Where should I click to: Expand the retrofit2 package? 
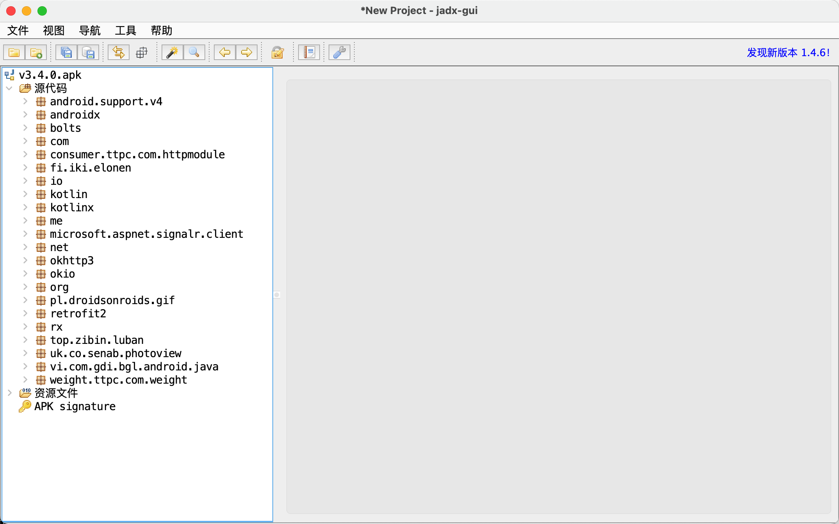[x=25, y=314]
